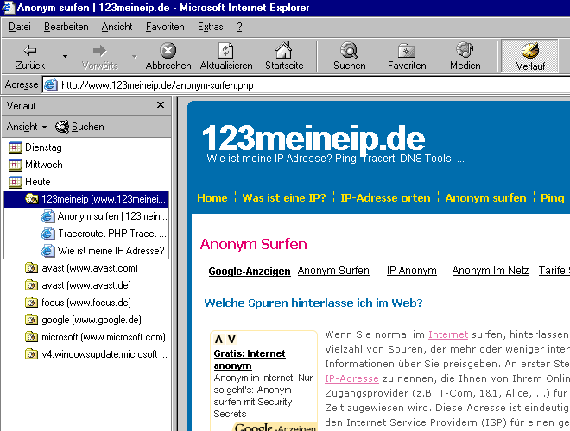The width and height of the screenshot is (570, 431).
Task: Expand v4.windowsupdate.microsoft history folder
Action: point(97,354)
